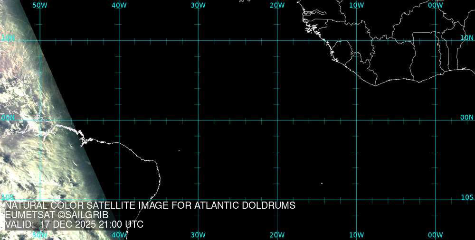Click the 10N latitude label on right edge
Viewport: 475px width, 240px height.
467,37
